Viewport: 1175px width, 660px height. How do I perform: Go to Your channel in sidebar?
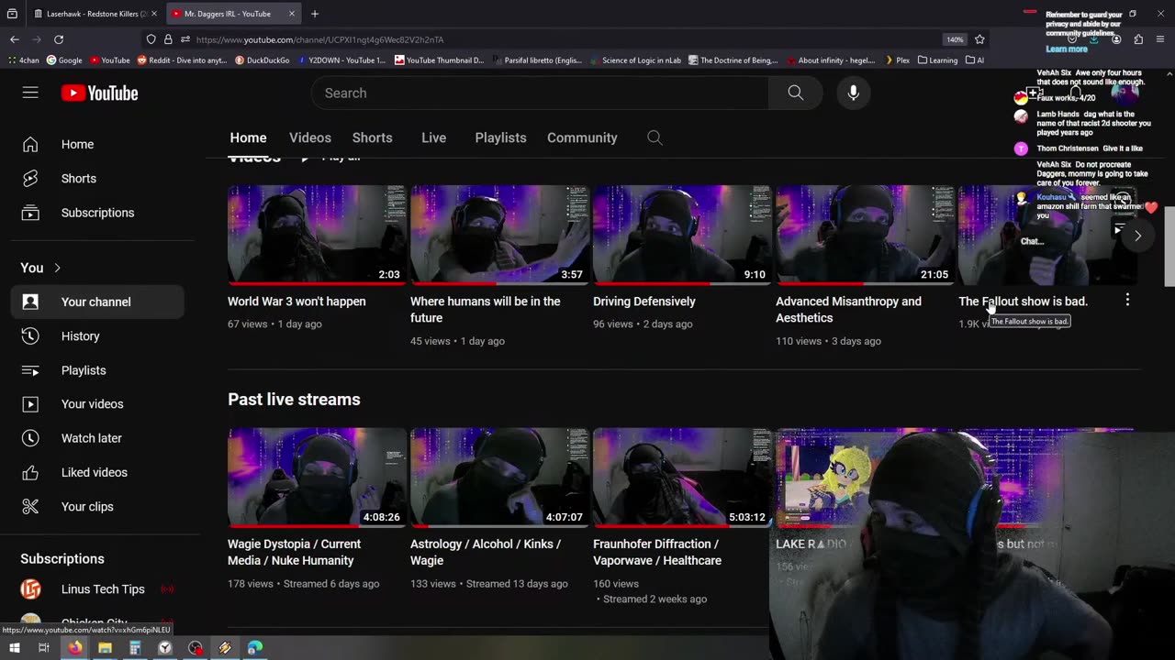(97, 302)
